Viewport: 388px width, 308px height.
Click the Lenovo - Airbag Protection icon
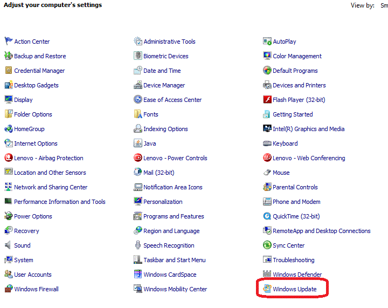[9, 158]
